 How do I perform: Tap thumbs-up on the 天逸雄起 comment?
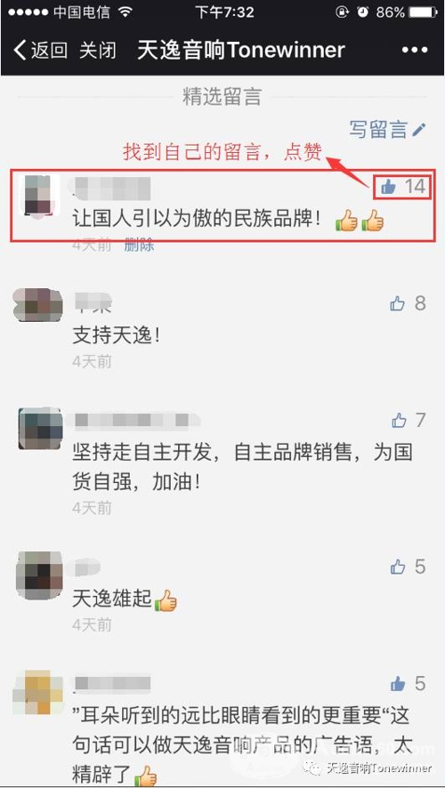(x=398, y=567)
